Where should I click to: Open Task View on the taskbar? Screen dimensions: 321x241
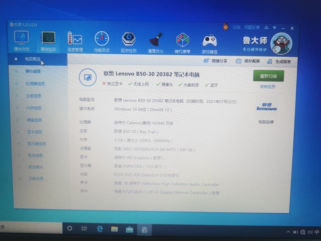(84, 228)
